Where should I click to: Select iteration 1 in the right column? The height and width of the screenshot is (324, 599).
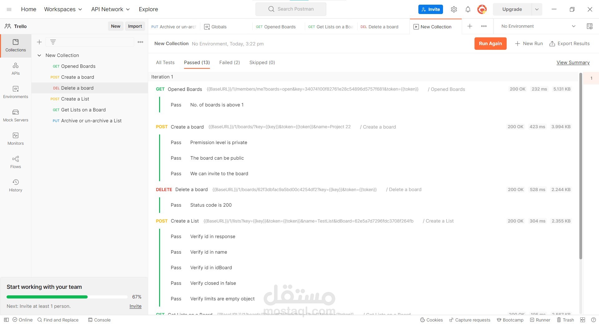591,78
